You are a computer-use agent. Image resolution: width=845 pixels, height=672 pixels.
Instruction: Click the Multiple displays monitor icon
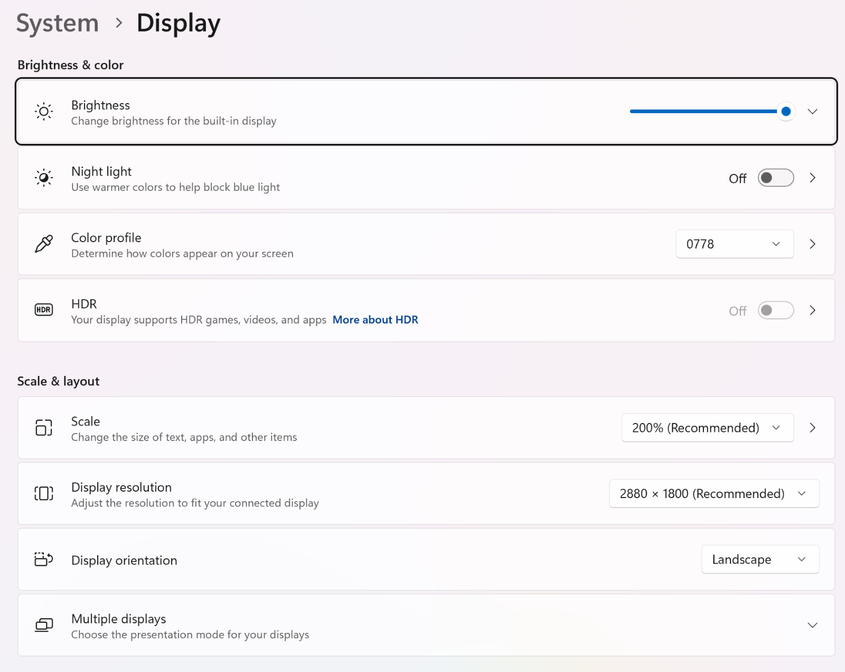pos(44,625)
